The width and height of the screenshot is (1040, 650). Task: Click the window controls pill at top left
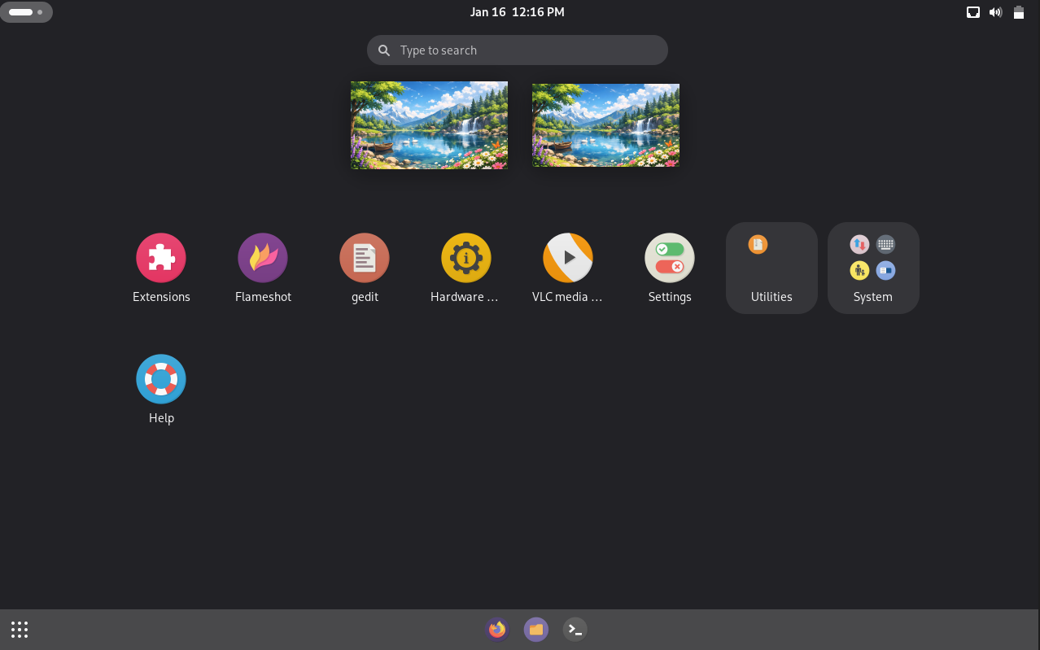24,11
